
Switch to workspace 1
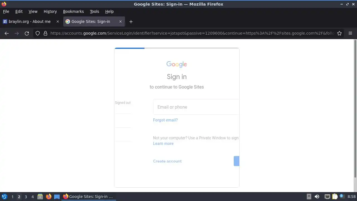tap(12, 197)
